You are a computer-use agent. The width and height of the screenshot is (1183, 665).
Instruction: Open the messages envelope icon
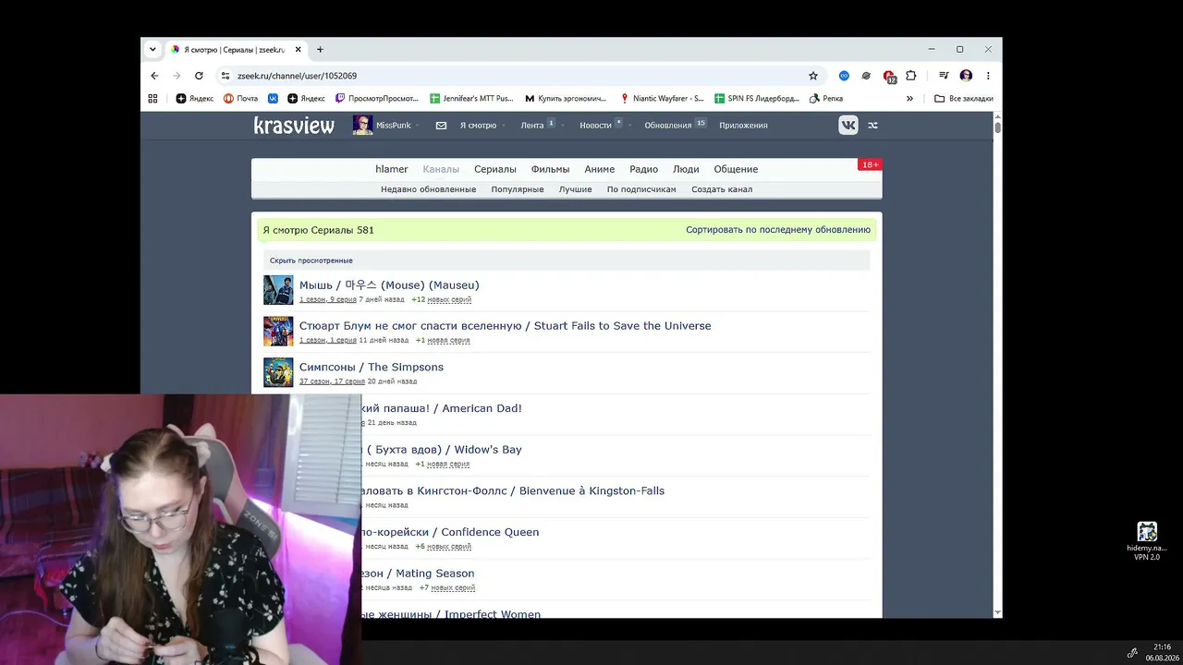pyautogui.click(x=441, y=126)
